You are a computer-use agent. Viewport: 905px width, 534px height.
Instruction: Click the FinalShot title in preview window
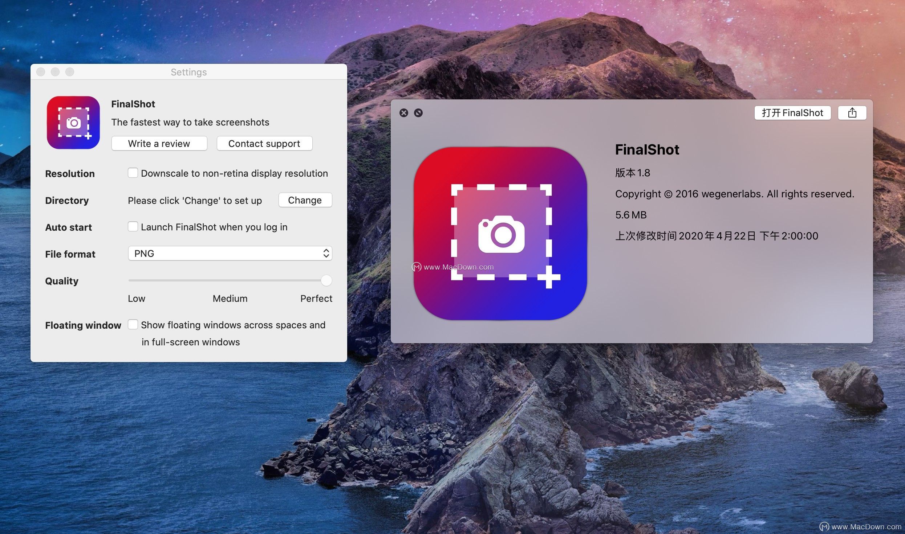[647, 150]
